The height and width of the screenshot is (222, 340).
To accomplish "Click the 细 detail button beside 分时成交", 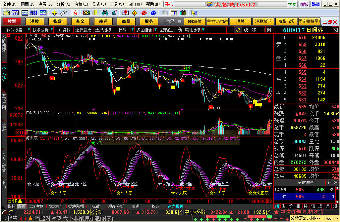I will (x=335, y=183).
